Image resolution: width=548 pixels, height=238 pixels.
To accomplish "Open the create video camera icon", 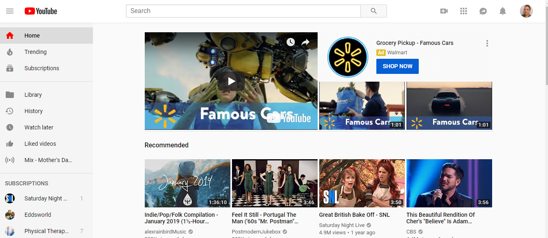I will pos(444,11).
